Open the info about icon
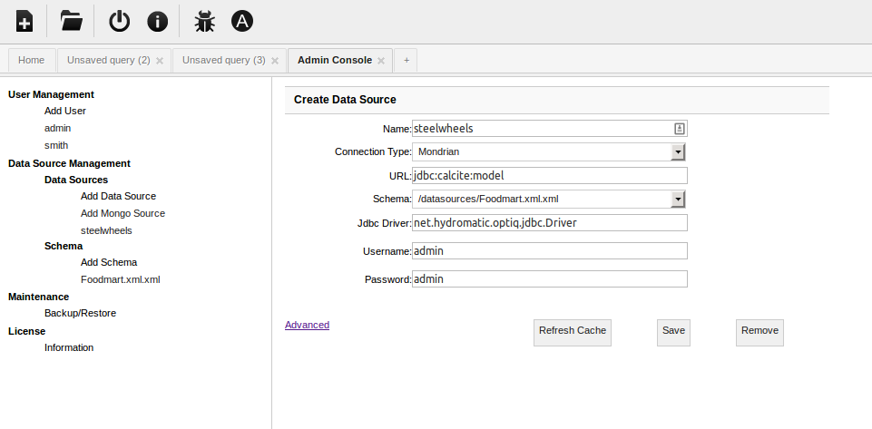The image size is (872, 429). tap(157, 22)
